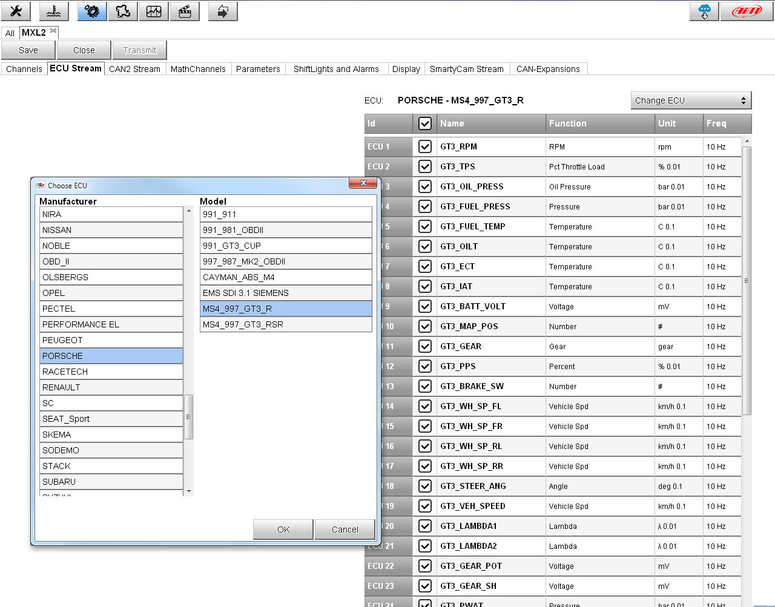Click the cloud download icon

(704, 11)
